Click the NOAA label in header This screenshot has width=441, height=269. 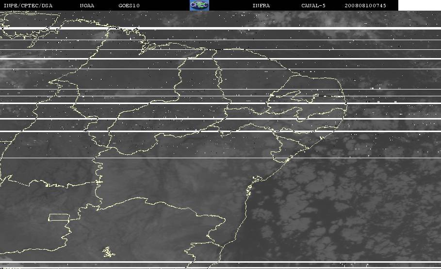pos(87,6)
